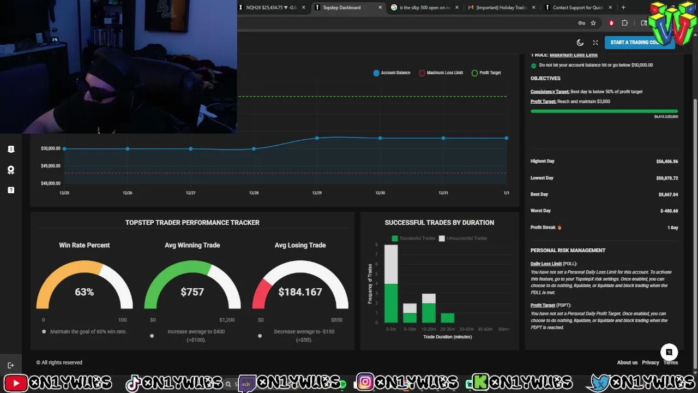Bookmark this page with the star icon
The height and width of the screenshot is (393, 698).
click(x=593, y=23)
